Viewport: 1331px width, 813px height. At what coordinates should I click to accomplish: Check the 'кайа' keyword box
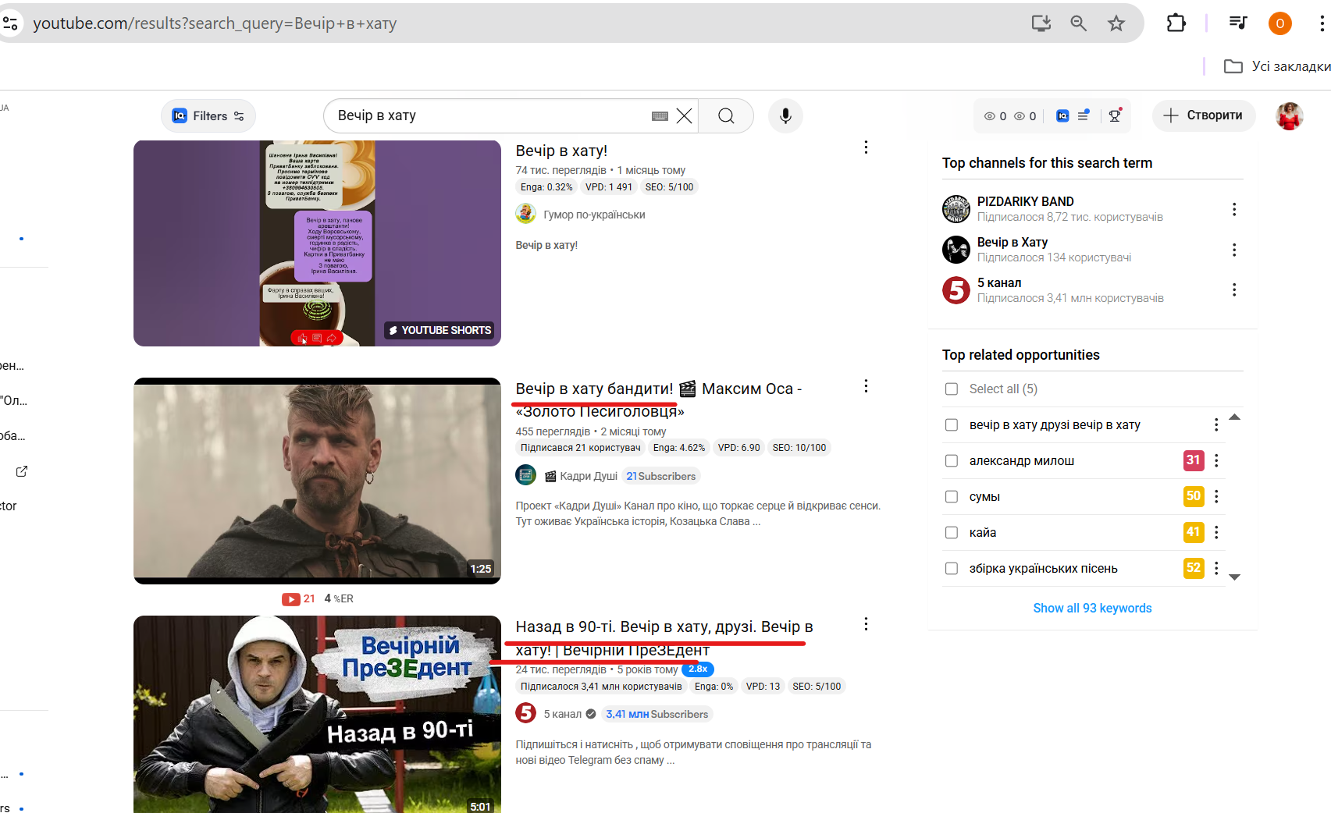(x=952, y=533)
